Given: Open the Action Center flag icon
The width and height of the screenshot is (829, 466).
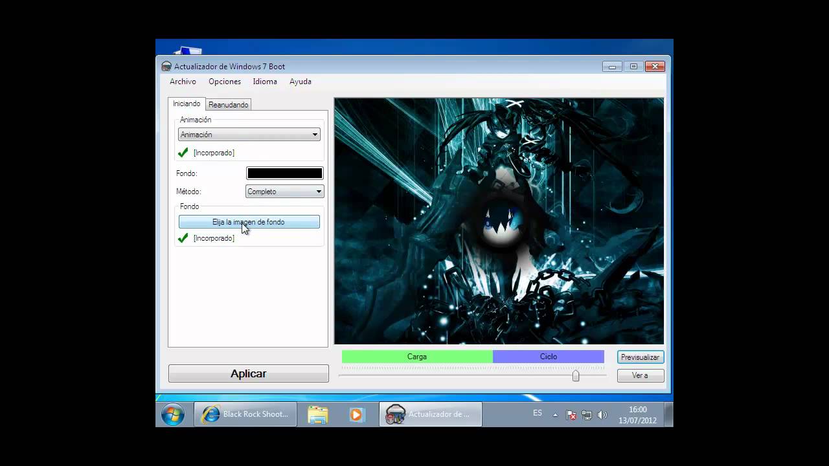Looking at the screenshot, I should (571, 415).
